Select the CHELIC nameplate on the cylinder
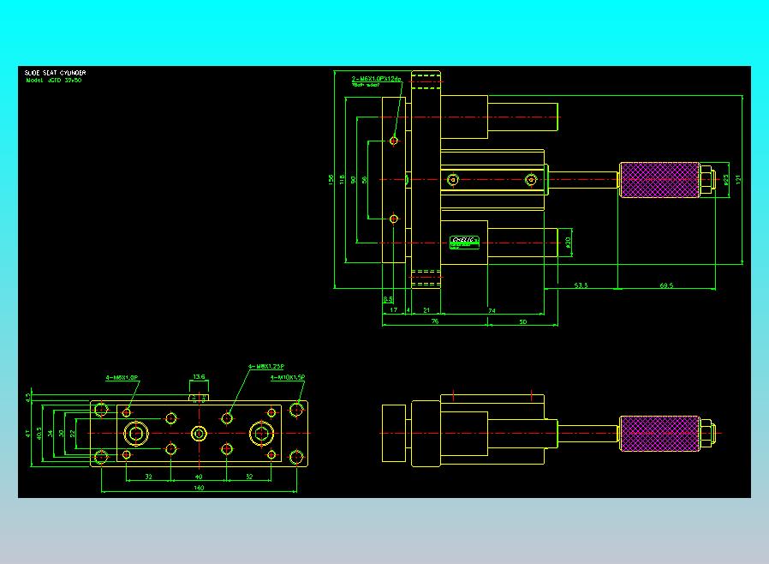This screenshot has width=769, height=564. 464,243
